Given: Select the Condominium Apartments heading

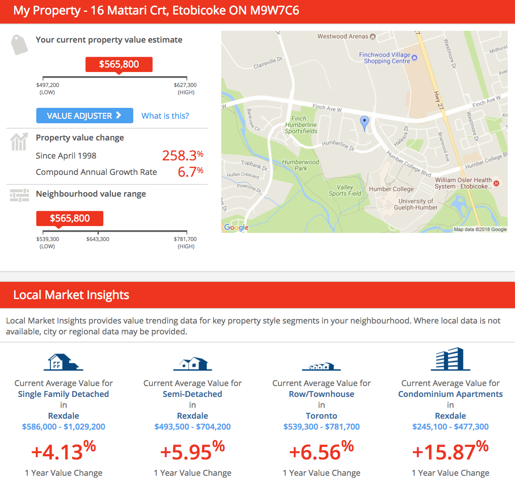Looking at the screenshot, I should [450, 394].
